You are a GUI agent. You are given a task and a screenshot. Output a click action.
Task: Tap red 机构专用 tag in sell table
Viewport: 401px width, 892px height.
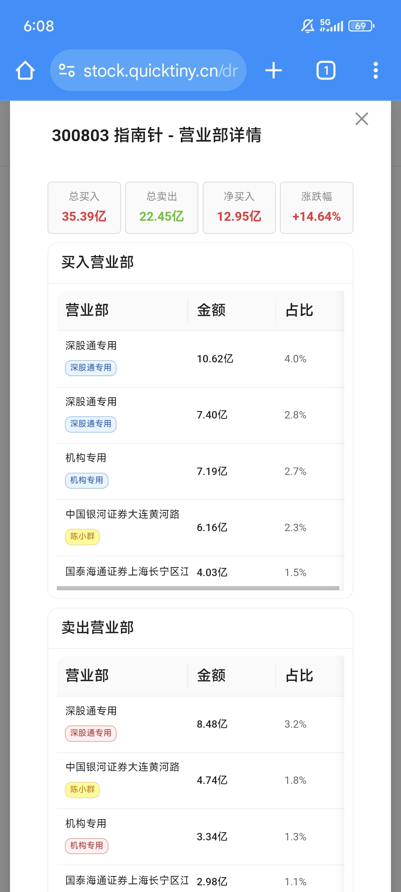(x=87, y=846)
